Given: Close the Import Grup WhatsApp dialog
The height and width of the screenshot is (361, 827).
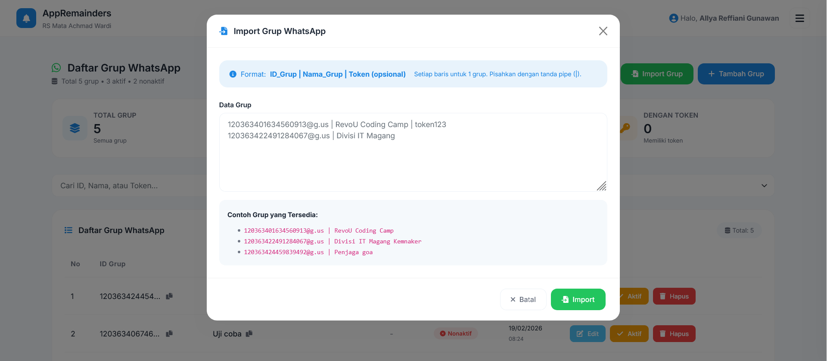Looking at the screenshot, I should [x=603, y=31].
